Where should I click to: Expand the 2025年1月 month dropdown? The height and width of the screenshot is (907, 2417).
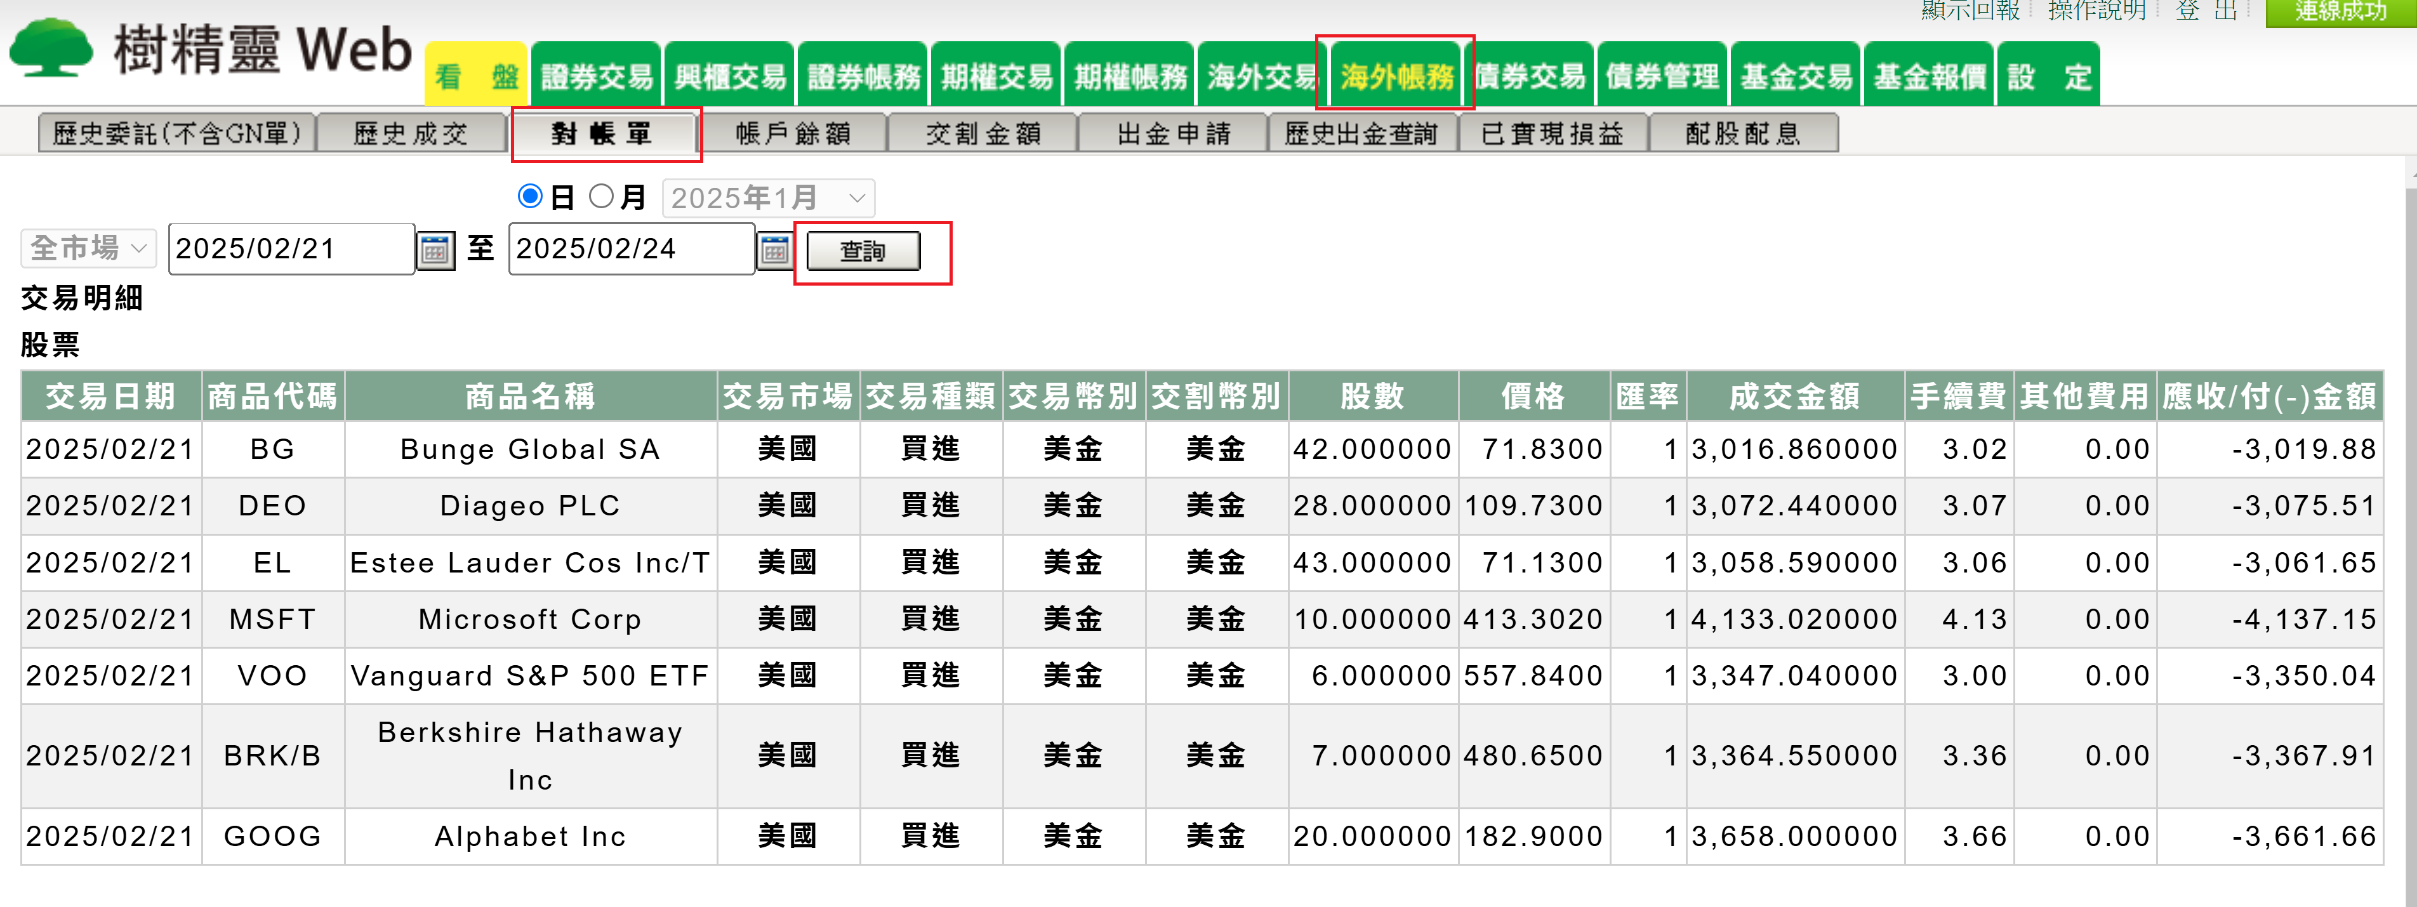pyautogui.click(x=769, y=198)
